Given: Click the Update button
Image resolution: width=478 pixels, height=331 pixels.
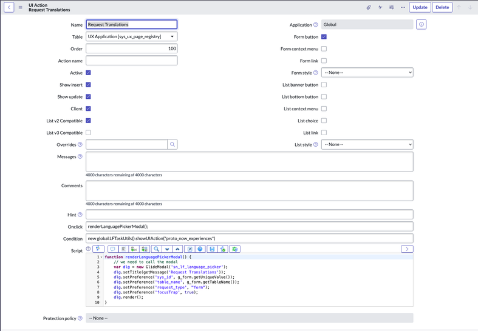Looking at the screenshot, I should coord(420,7).
